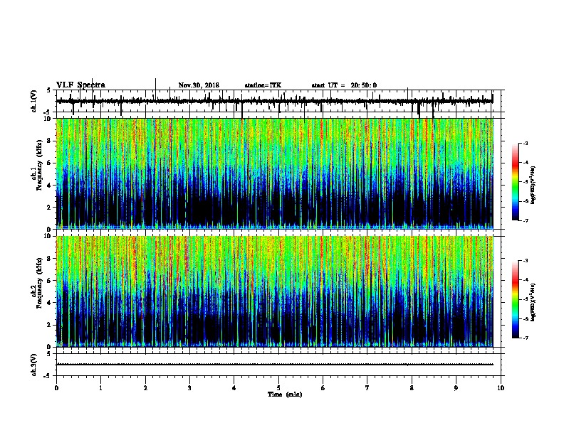The height and width of the screenshot is (435, 564).
Task: Click the ch.2 spectrogram panel
Action: (275, 291)
